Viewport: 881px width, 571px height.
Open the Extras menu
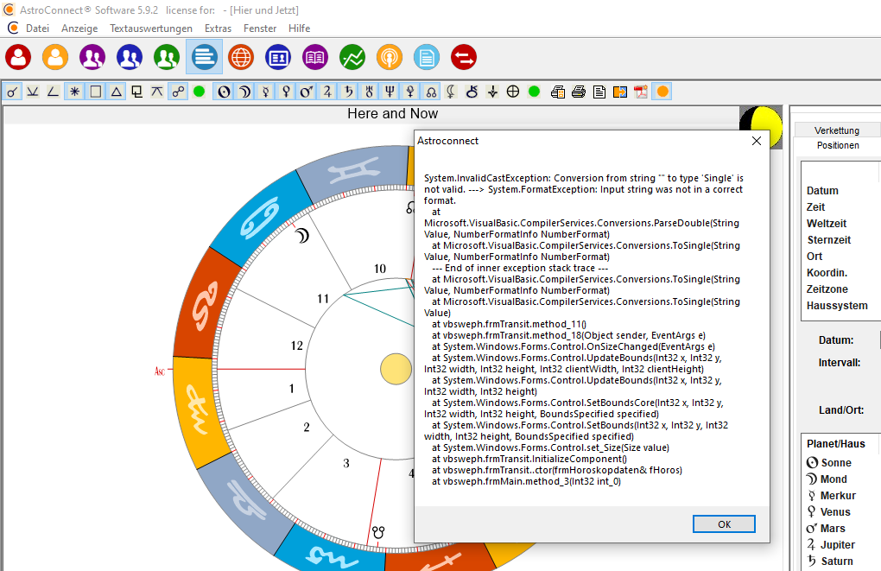pos(218,29)
